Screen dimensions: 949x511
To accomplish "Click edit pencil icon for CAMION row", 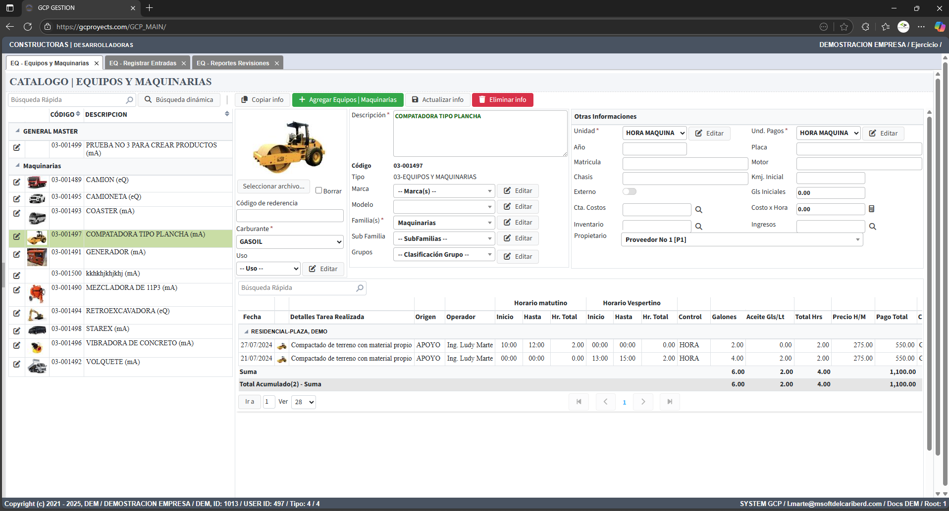I will (17, 182).
